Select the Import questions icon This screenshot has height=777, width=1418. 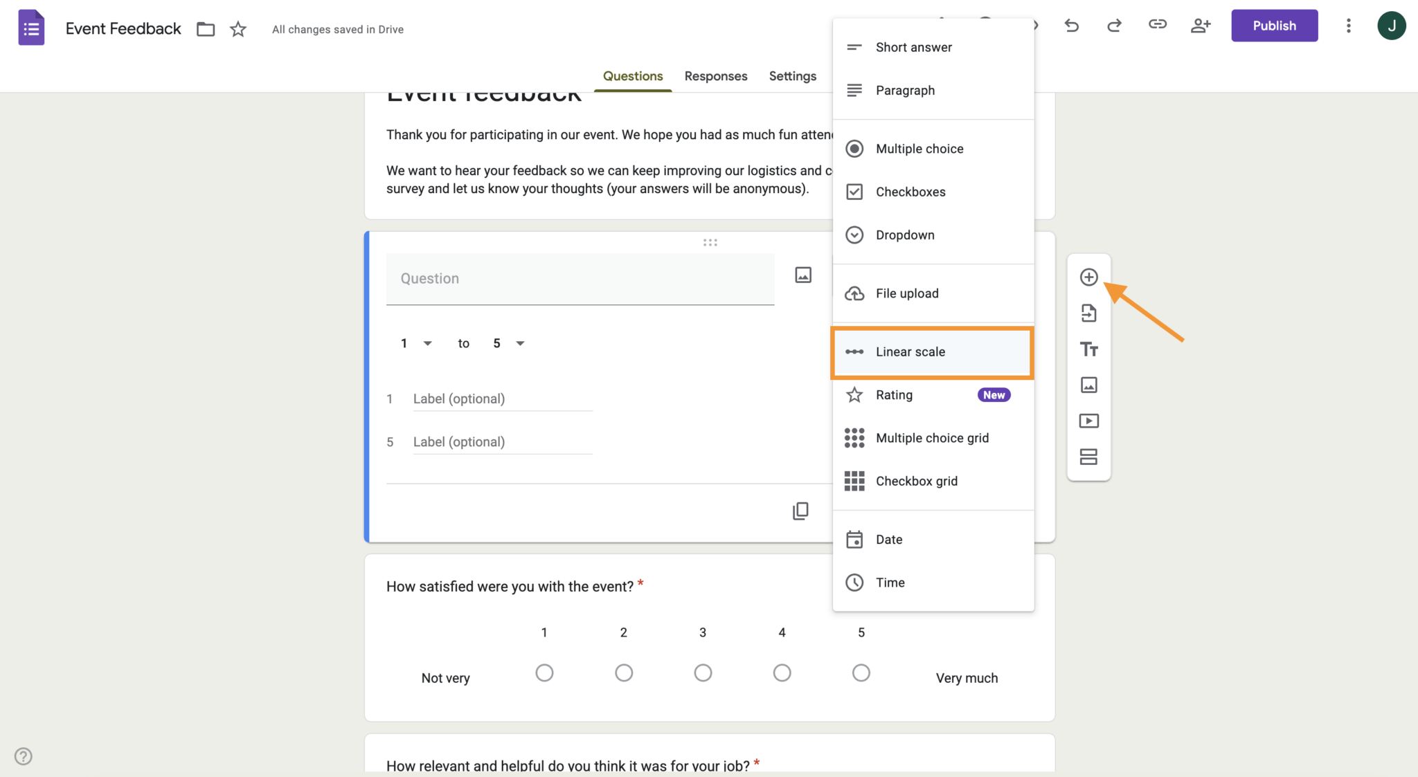coord(1088,313)
